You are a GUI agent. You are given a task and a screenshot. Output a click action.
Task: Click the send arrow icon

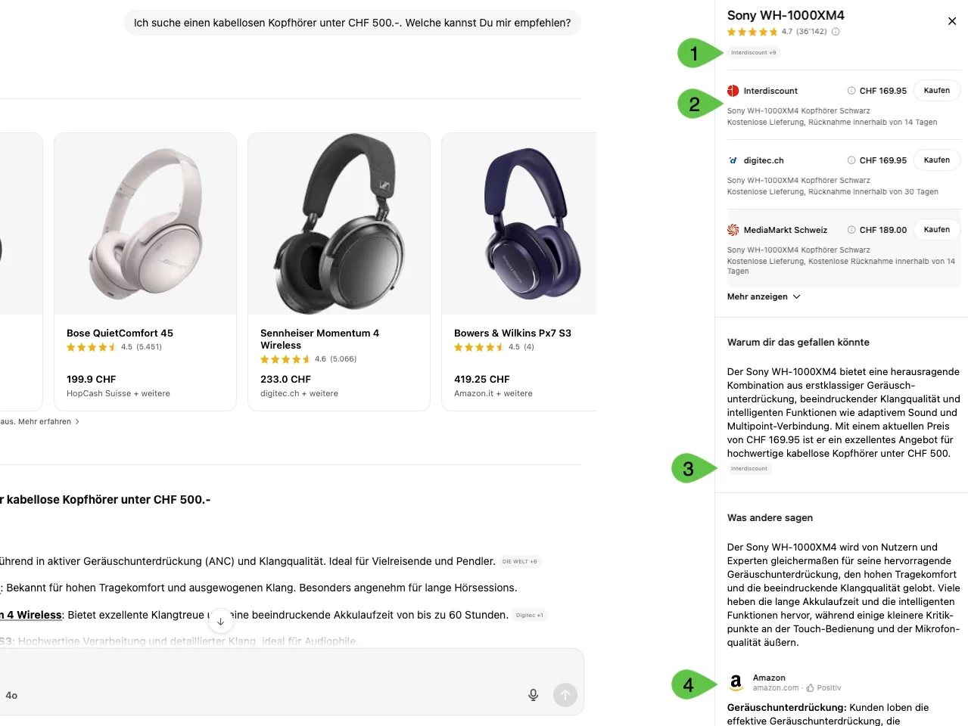(x=565, y=694)
